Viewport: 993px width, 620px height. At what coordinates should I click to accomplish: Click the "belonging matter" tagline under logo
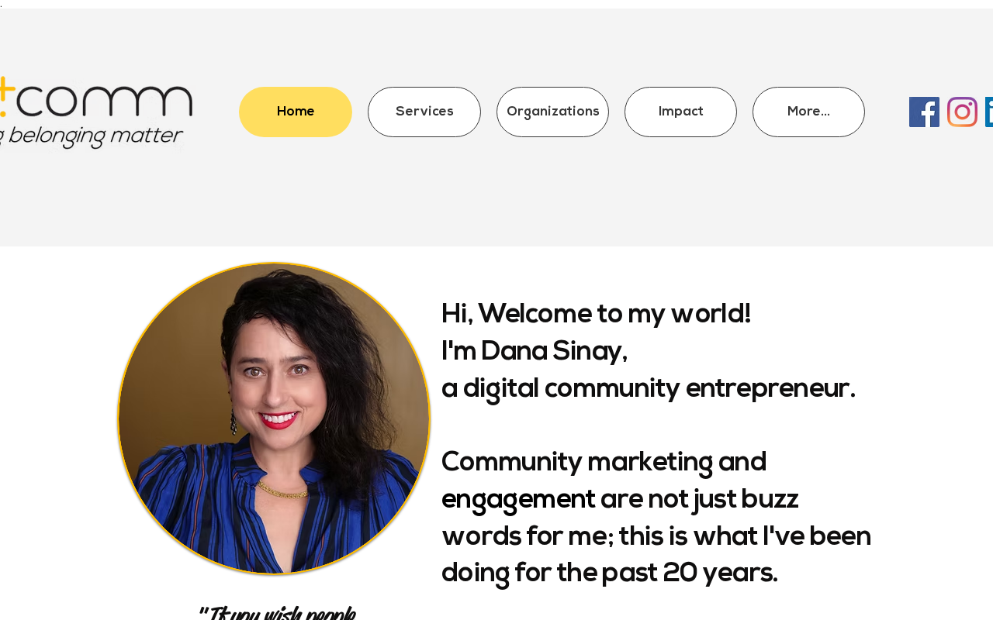(x=93, y=136)
